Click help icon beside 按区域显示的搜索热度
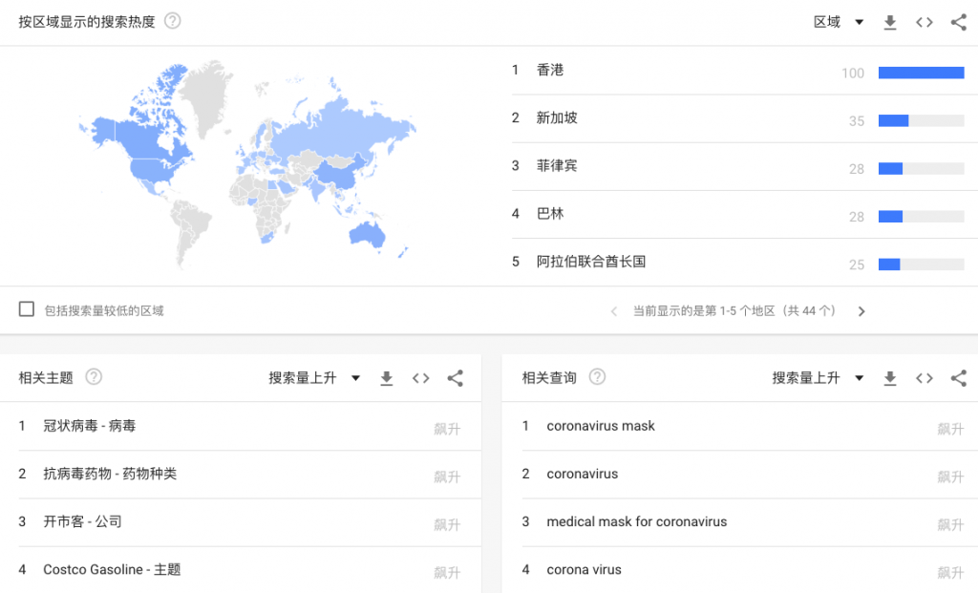 coord(173,21)
